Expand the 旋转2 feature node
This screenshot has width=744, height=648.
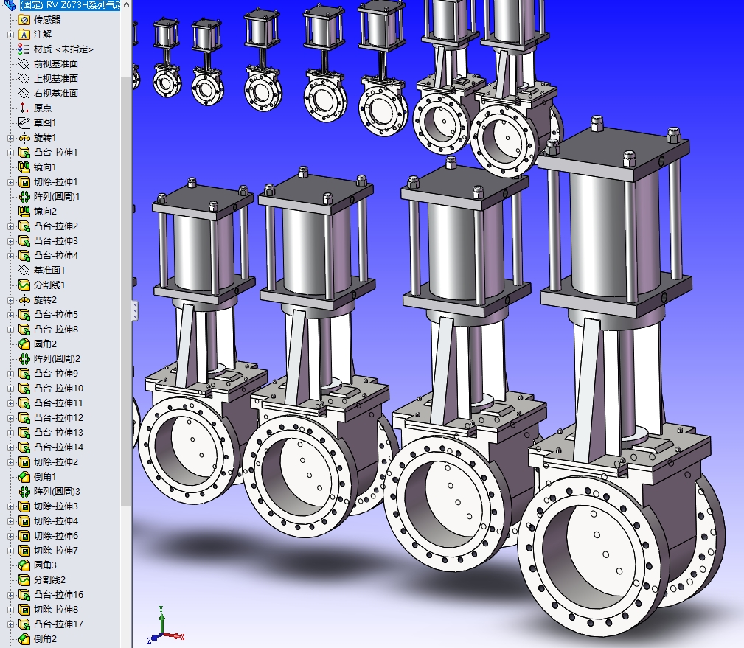coord(10,300)
